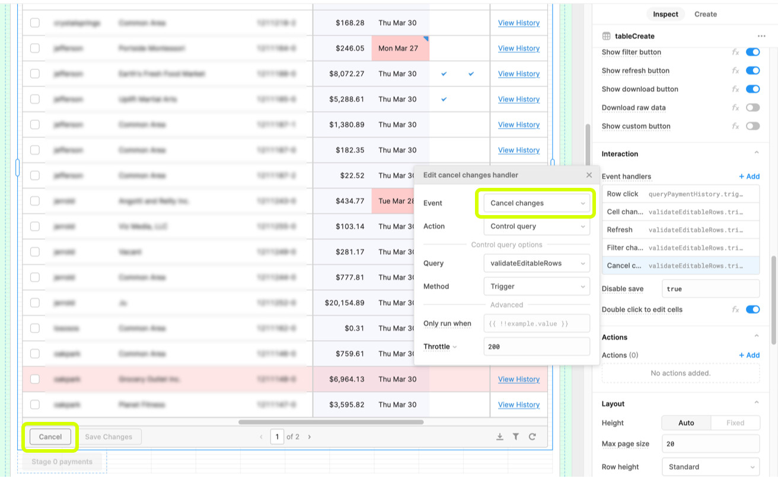Viewport: 778px width, 477px height.
Task: Click the table refresh icon
Action: tap(533, 437)
